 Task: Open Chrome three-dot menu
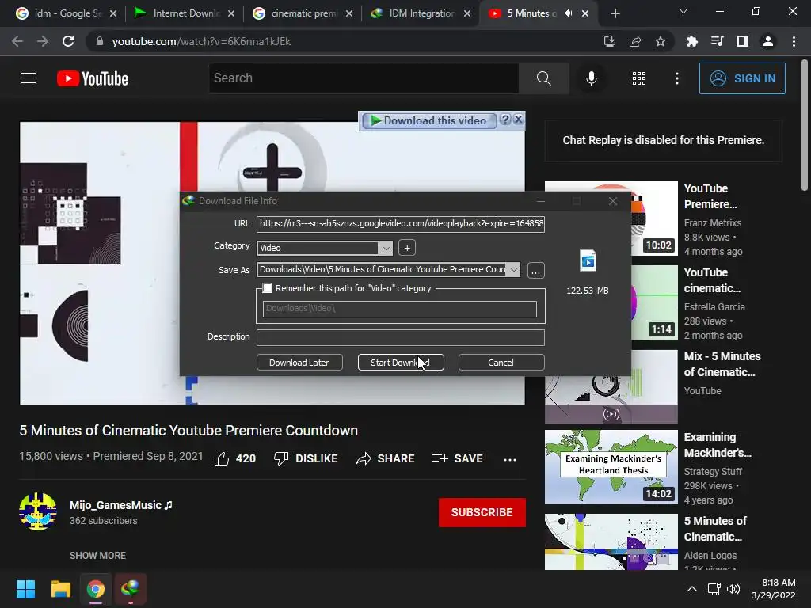[x=794, y=41]
